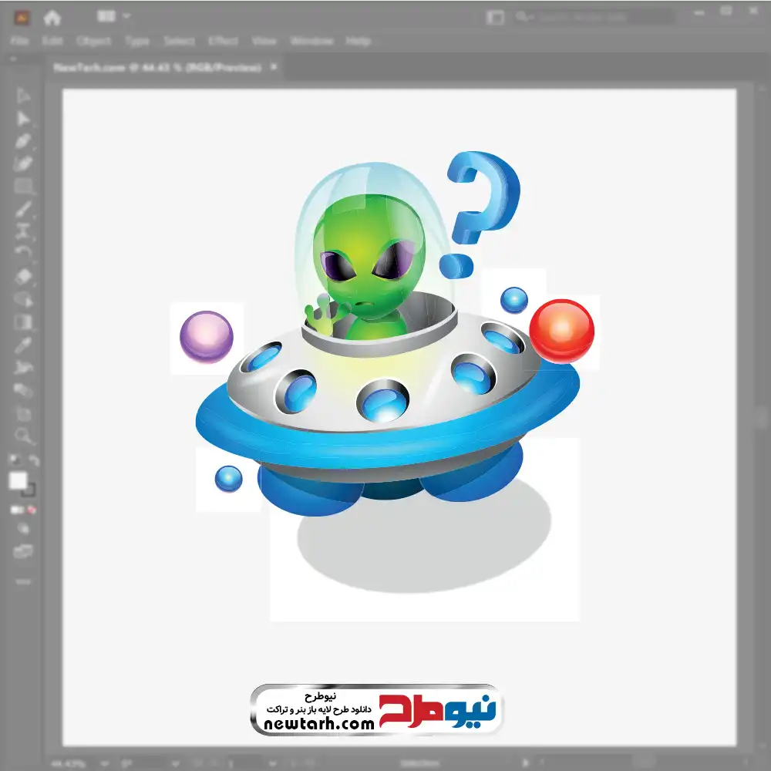
Task: Select the Gradient tool
Action: 23,322
